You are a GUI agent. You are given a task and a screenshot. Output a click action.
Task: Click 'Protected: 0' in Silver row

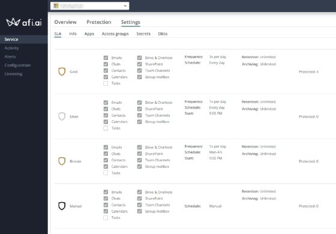click(x=308, y=116)
